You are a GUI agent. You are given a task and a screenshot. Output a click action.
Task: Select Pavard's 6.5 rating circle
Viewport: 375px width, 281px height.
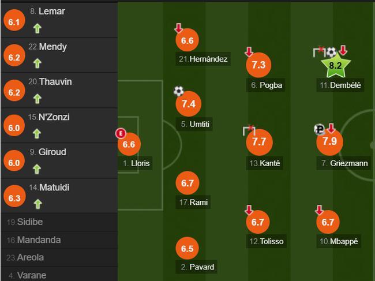click(187, 249)
